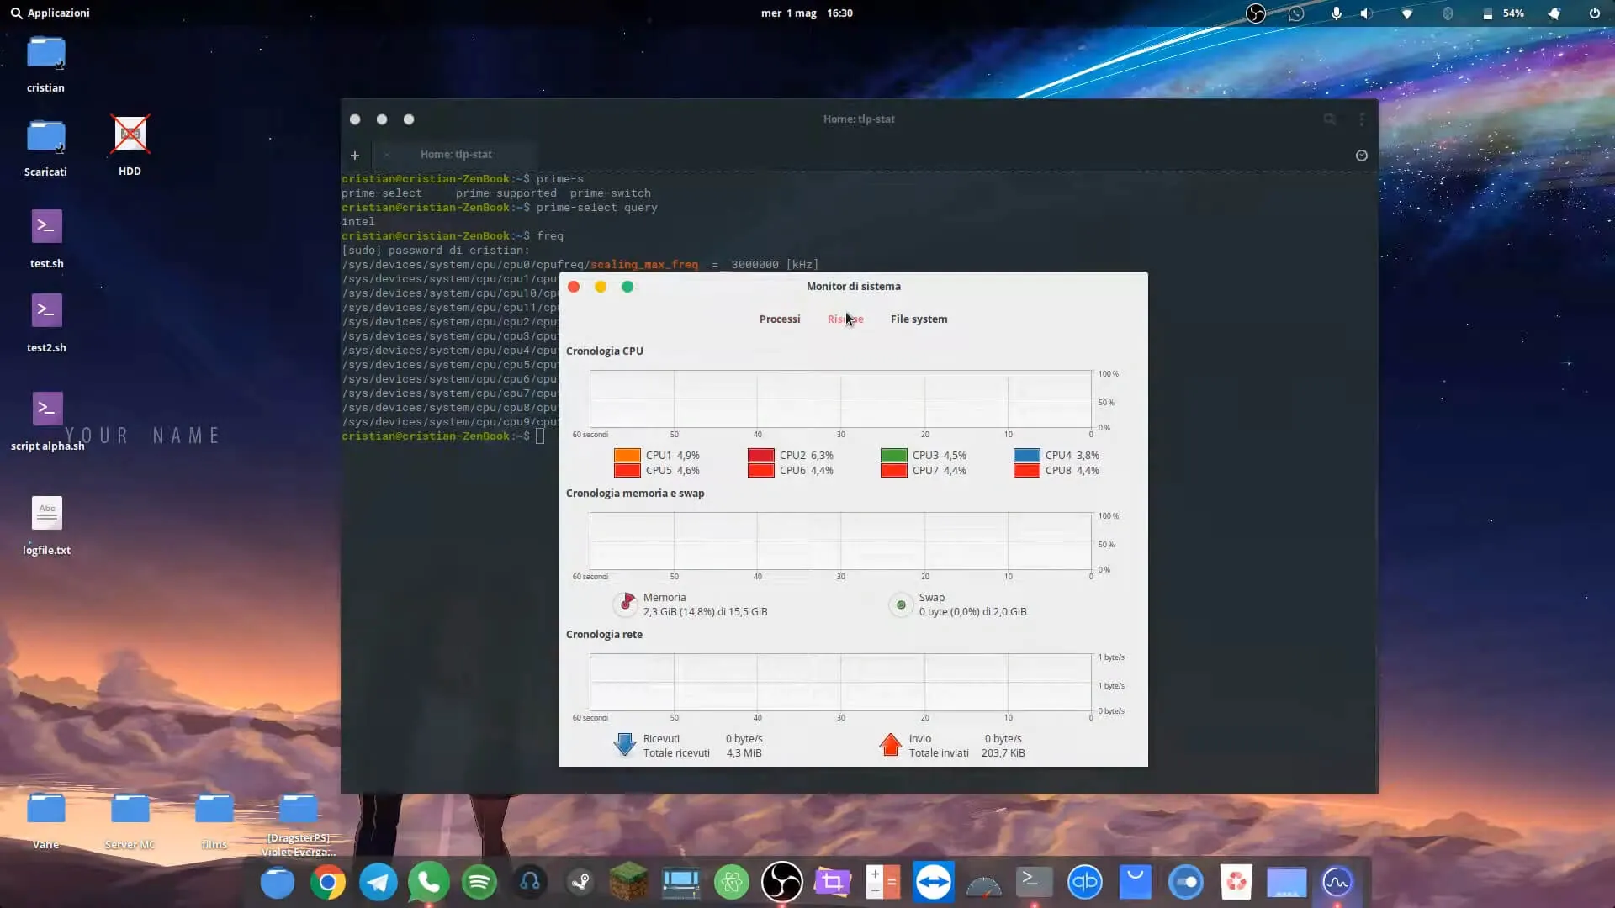Switch to the Processi tab

pyautogui.click(x=779, y=319)
